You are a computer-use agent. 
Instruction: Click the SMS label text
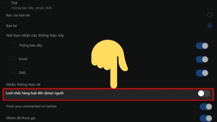(x=22, y=73)
